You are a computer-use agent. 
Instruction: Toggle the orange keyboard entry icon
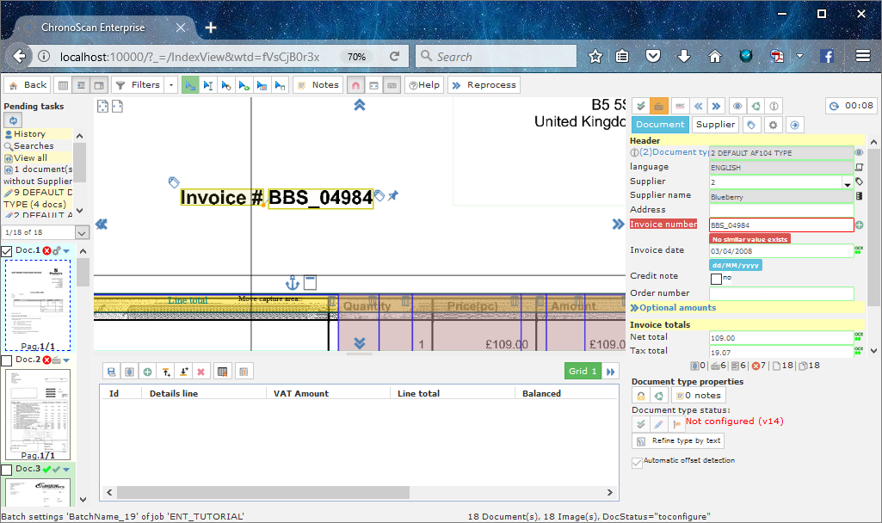[x=658, y=106]
